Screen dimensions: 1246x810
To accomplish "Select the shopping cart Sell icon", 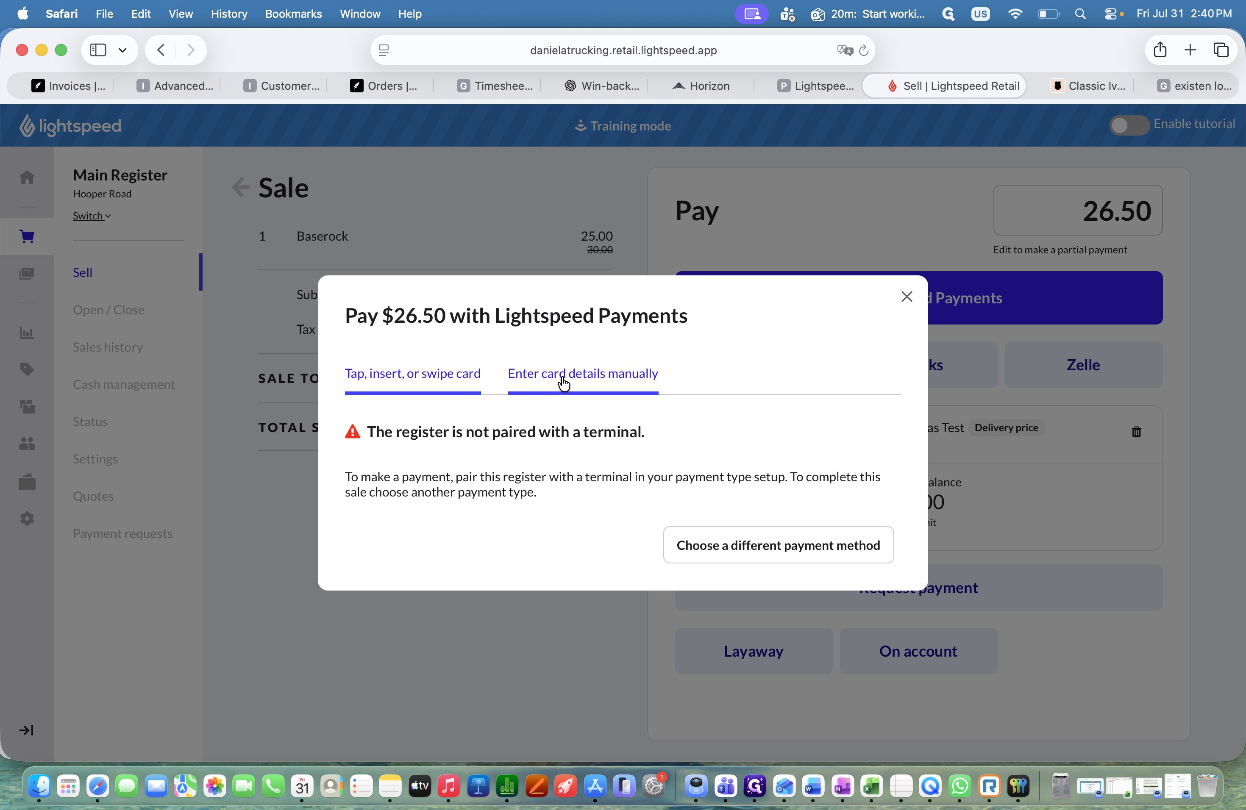I will coord(27,236).
